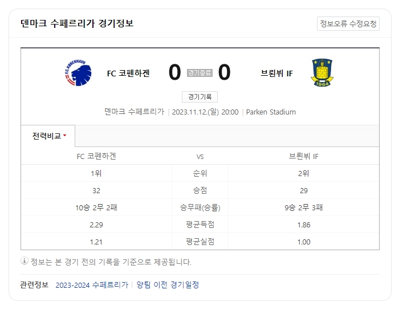Click the info icon beside the footnote
399x314 pixels.
pos(25,262)
